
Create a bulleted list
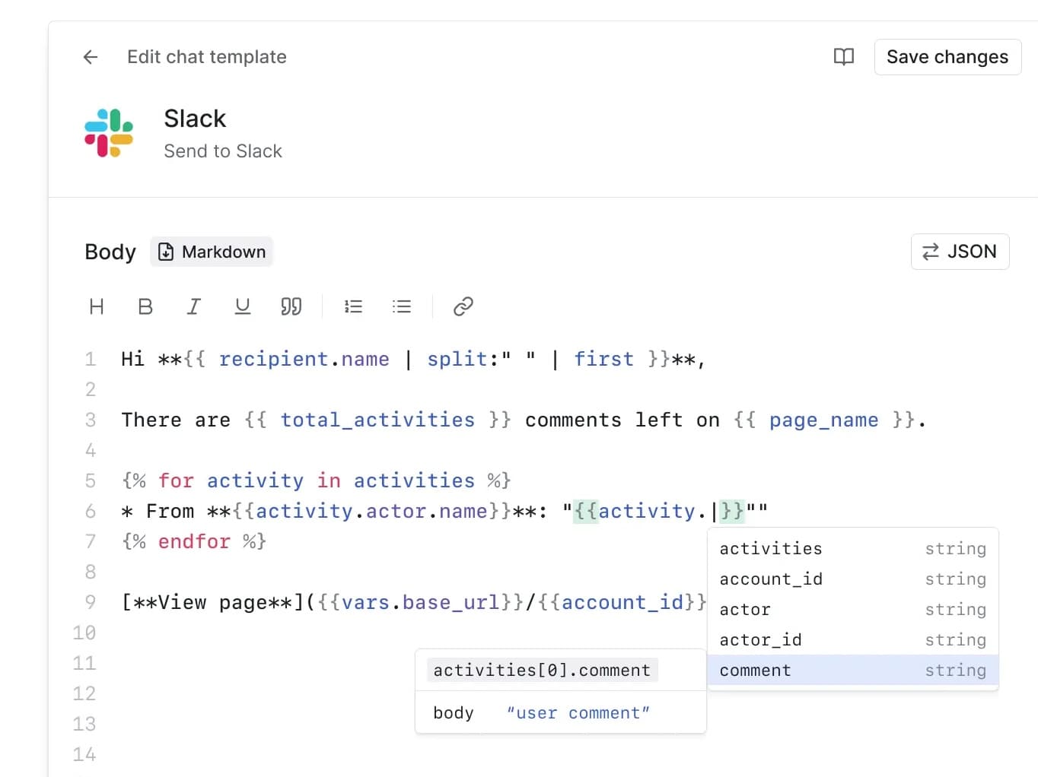[x=402, y=306]
